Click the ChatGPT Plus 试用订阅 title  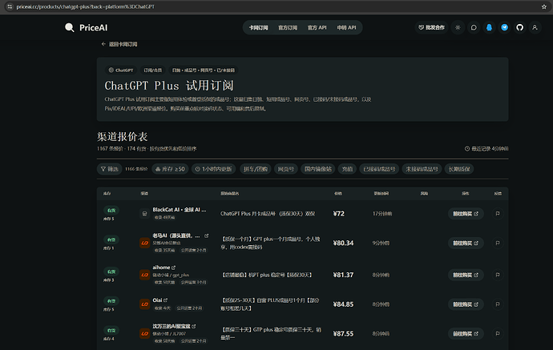pyautogui.click(x=169, y=86)
